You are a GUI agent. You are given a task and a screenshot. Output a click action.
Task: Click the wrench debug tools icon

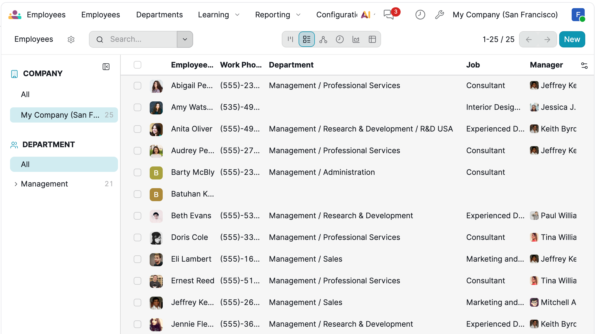point(439,15)
